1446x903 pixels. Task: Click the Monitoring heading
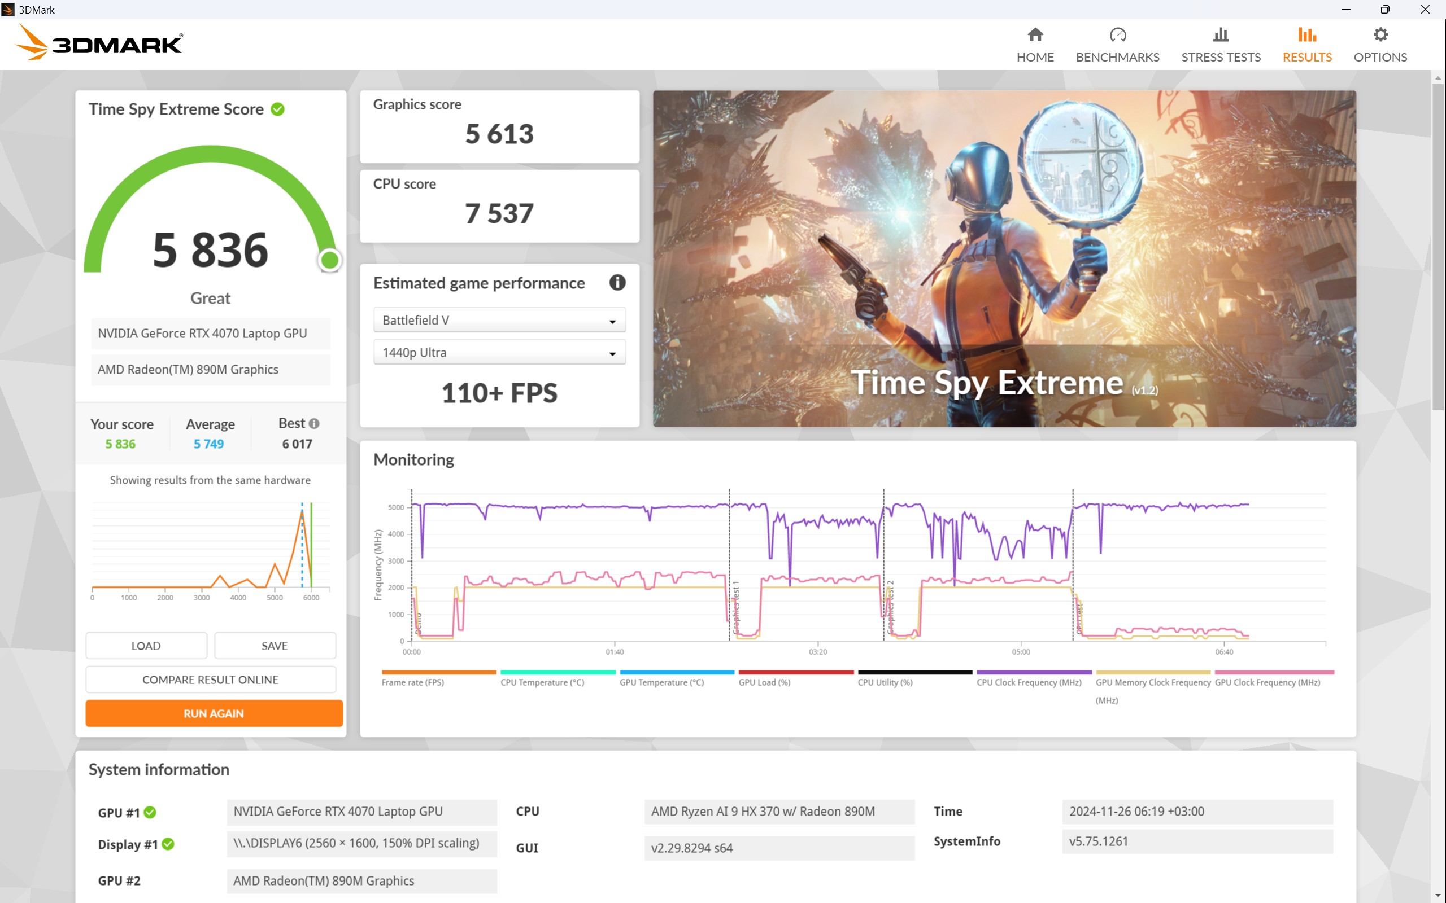click(x=413, y=459)
